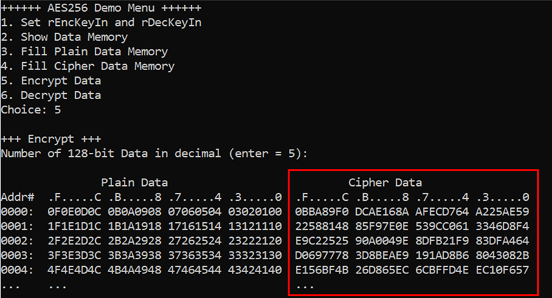Pick menu item 5 Encrypt Data
Image resolution: width=552 pixels, height=298 pixels.
pyautogui.click(x=51, y=81)
